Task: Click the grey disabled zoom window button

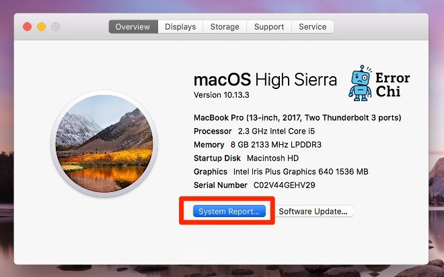Action: point(54,27)
